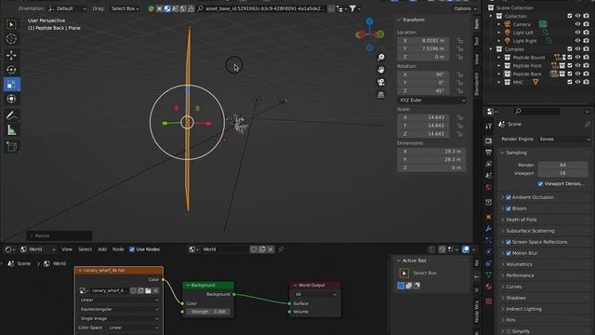Collapse the Sampling panel
Viewport: 595px width, 335px height.
pos(502,153)
